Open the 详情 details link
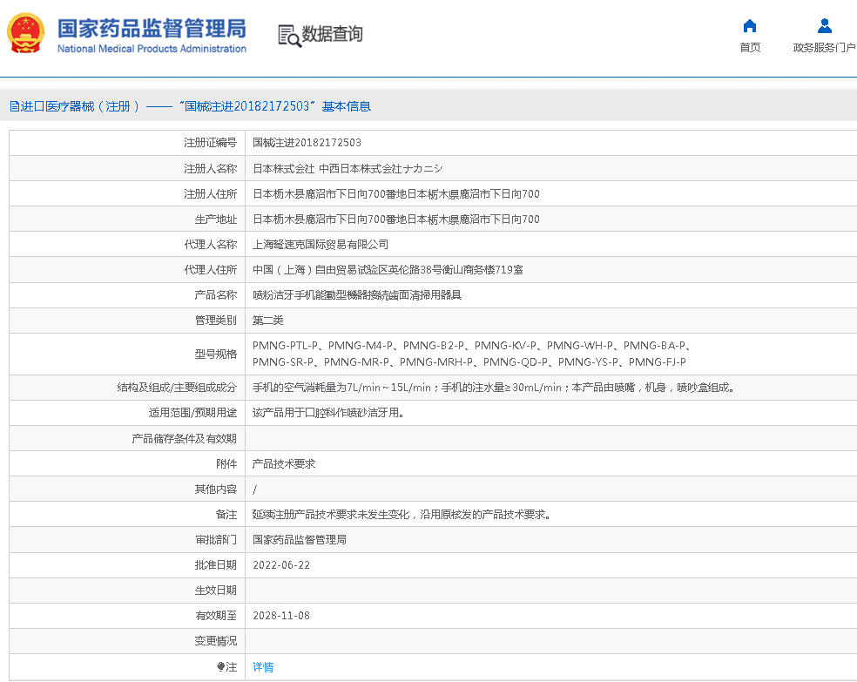857x682 pixels. pos(262,666)
